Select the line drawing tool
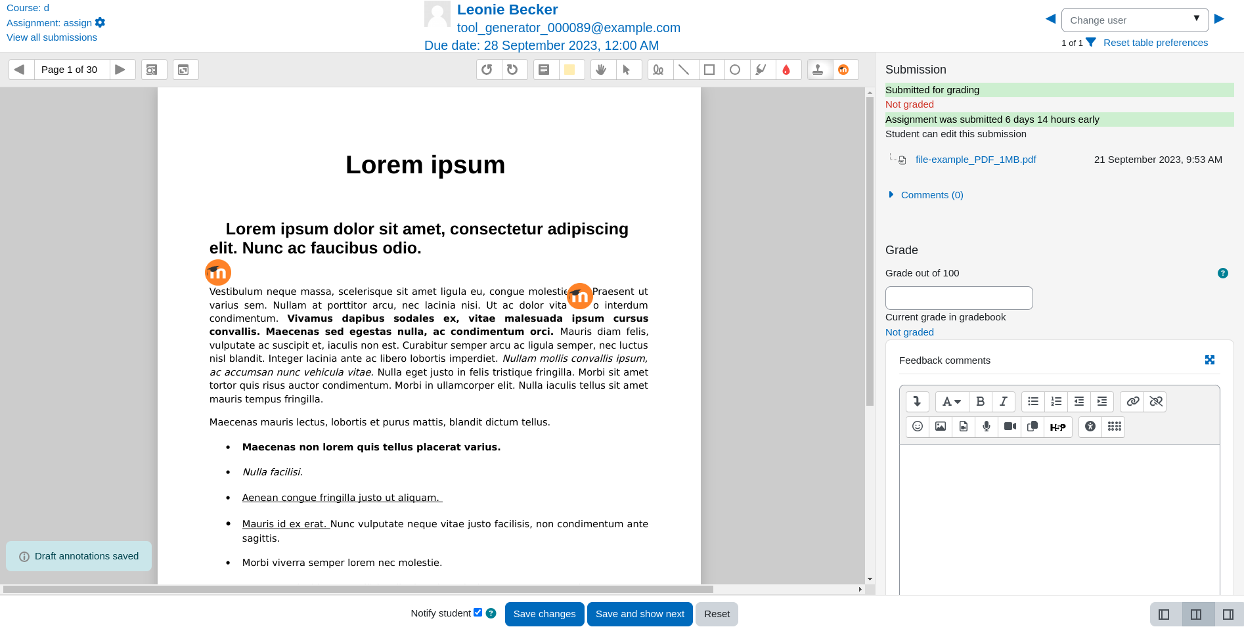Image resolution: width=1244 pixels, height=629 pixels. (686, 70)
